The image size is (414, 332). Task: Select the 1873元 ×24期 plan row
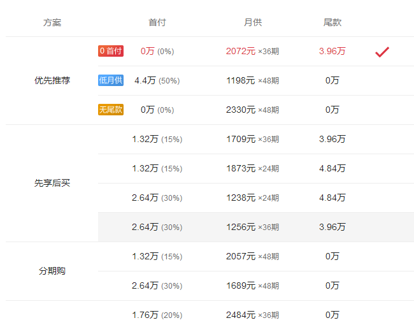coord(252,169)
